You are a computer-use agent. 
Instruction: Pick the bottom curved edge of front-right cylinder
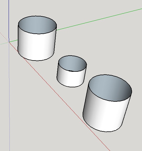[104, 131]
